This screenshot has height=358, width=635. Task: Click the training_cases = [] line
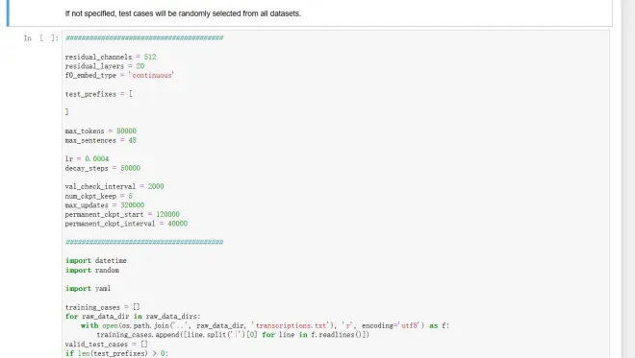click(x=102, y=307)
